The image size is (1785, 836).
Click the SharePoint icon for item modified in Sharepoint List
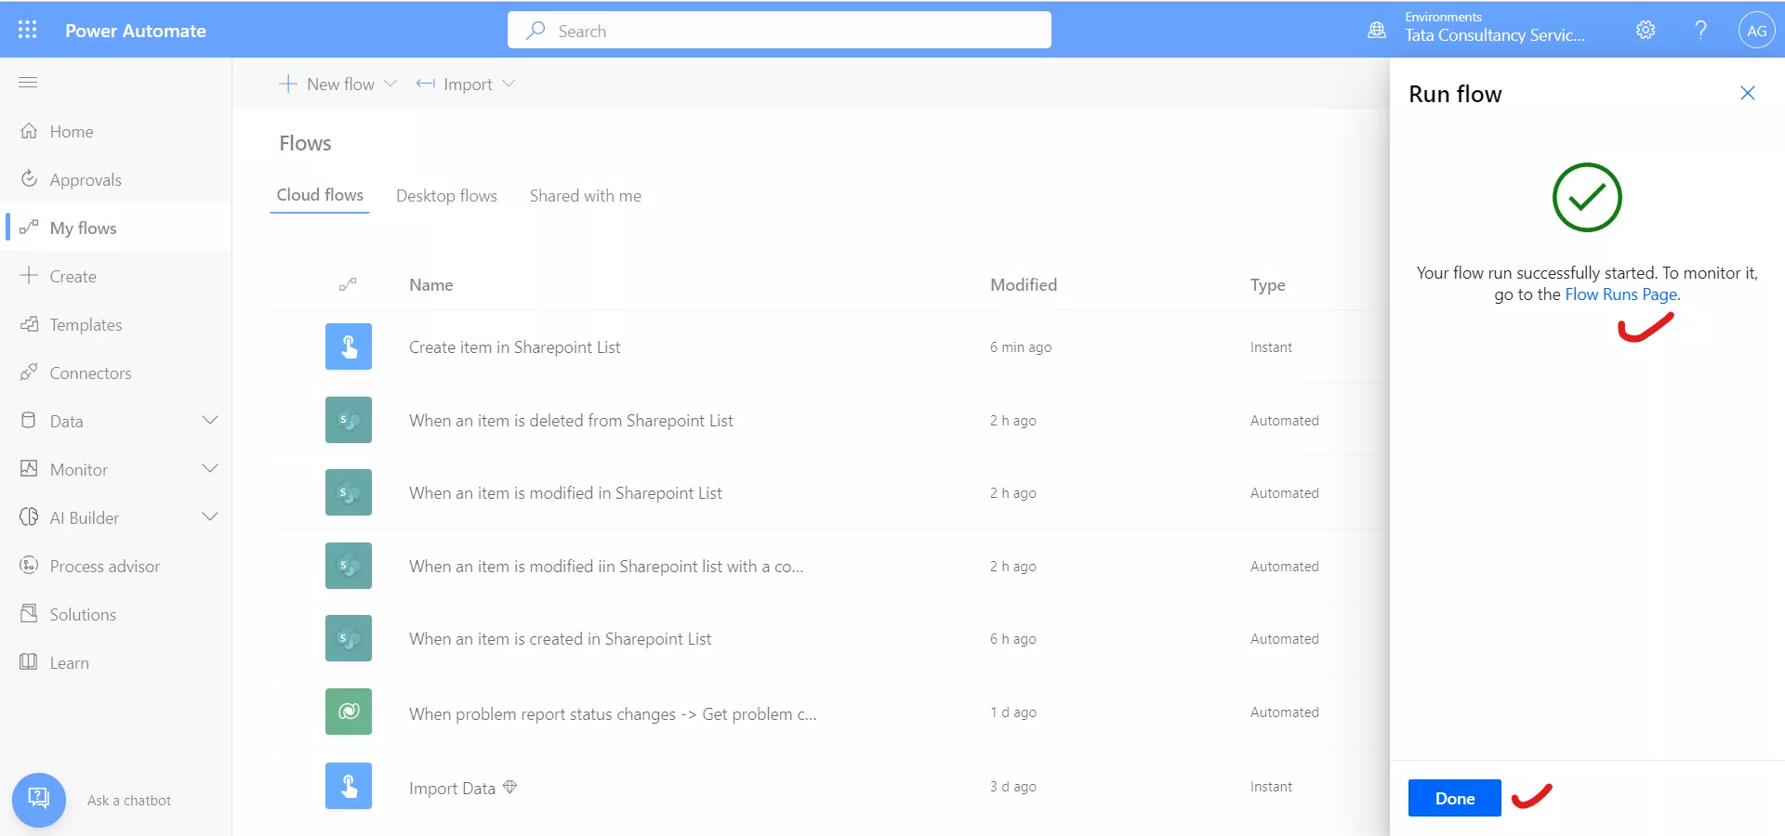coord(349,492)
